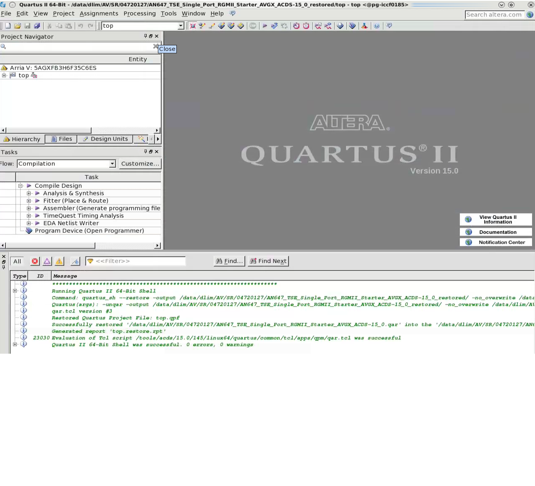Click the message Filter input field
535x486 pixels.
[x=139, y=261]
